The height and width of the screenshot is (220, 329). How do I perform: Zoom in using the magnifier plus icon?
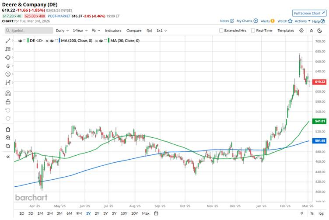pyautogui.click(x=8, y=138)
